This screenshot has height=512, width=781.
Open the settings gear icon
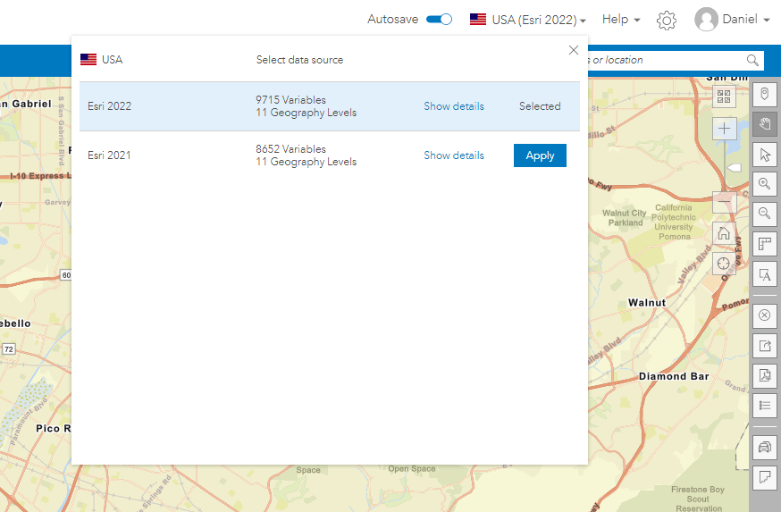[x=667, y=20]
